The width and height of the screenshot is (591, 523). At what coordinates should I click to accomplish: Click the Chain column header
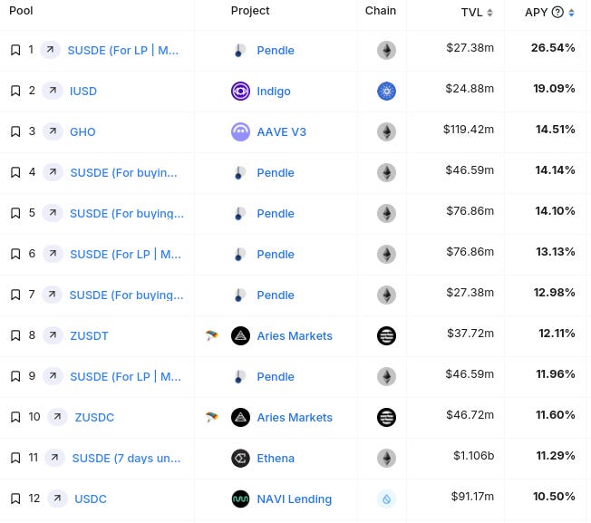[381, 11]
